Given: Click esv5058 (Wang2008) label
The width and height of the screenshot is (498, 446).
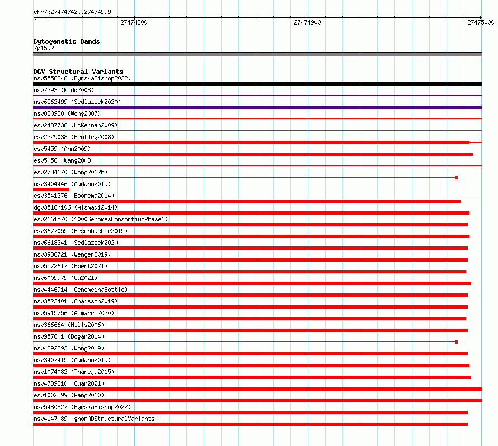Looking at the screenshot, I should tap(64, 160).
